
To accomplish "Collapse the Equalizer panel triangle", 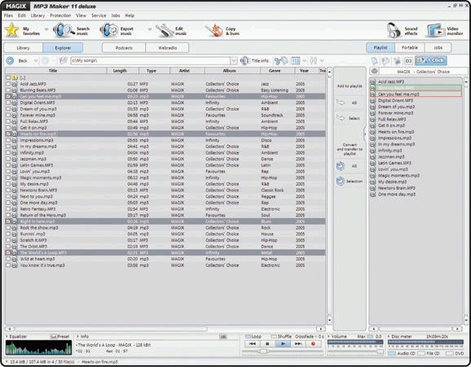I will pyautogui.click(x=7, y=336).
